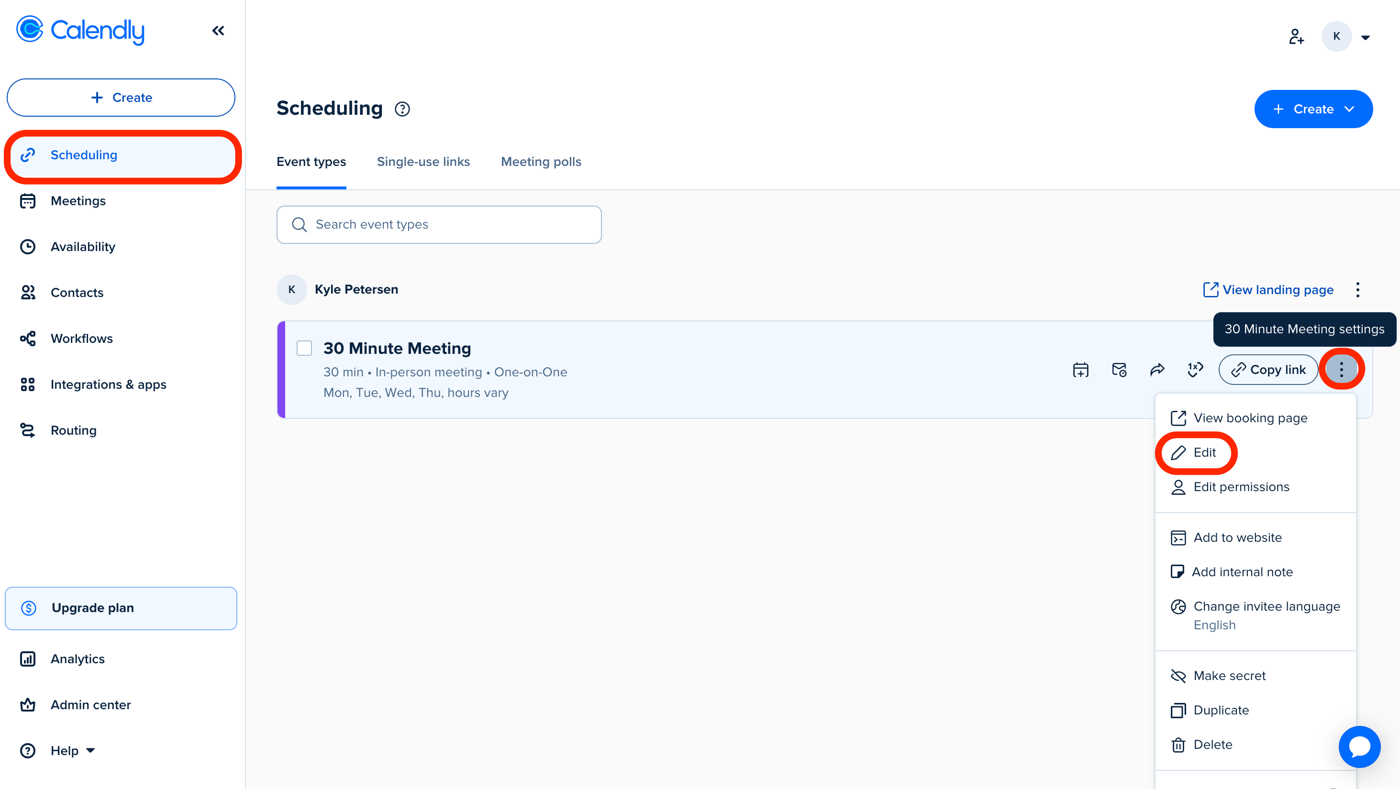Check the 30 Minute Meeting checkbox
Screen dimensions: 1400x789
click(x=304, y=348)
